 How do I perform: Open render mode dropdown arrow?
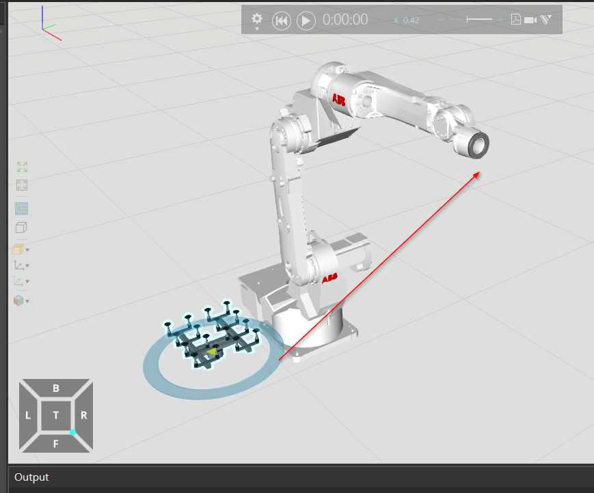[27, 250]
